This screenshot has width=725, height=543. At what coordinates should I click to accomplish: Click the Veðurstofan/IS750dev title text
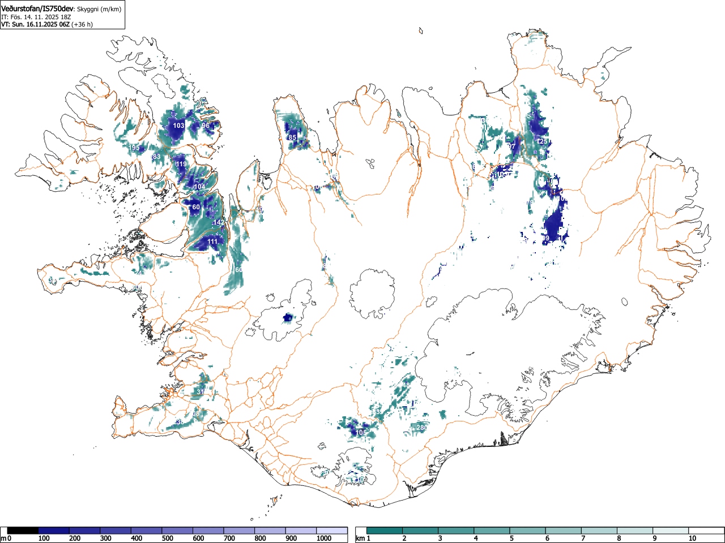pyautogui.click(x=38, y=8)
